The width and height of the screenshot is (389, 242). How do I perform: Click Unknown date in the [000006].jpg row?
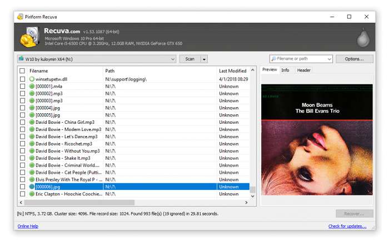coord(229,186)
